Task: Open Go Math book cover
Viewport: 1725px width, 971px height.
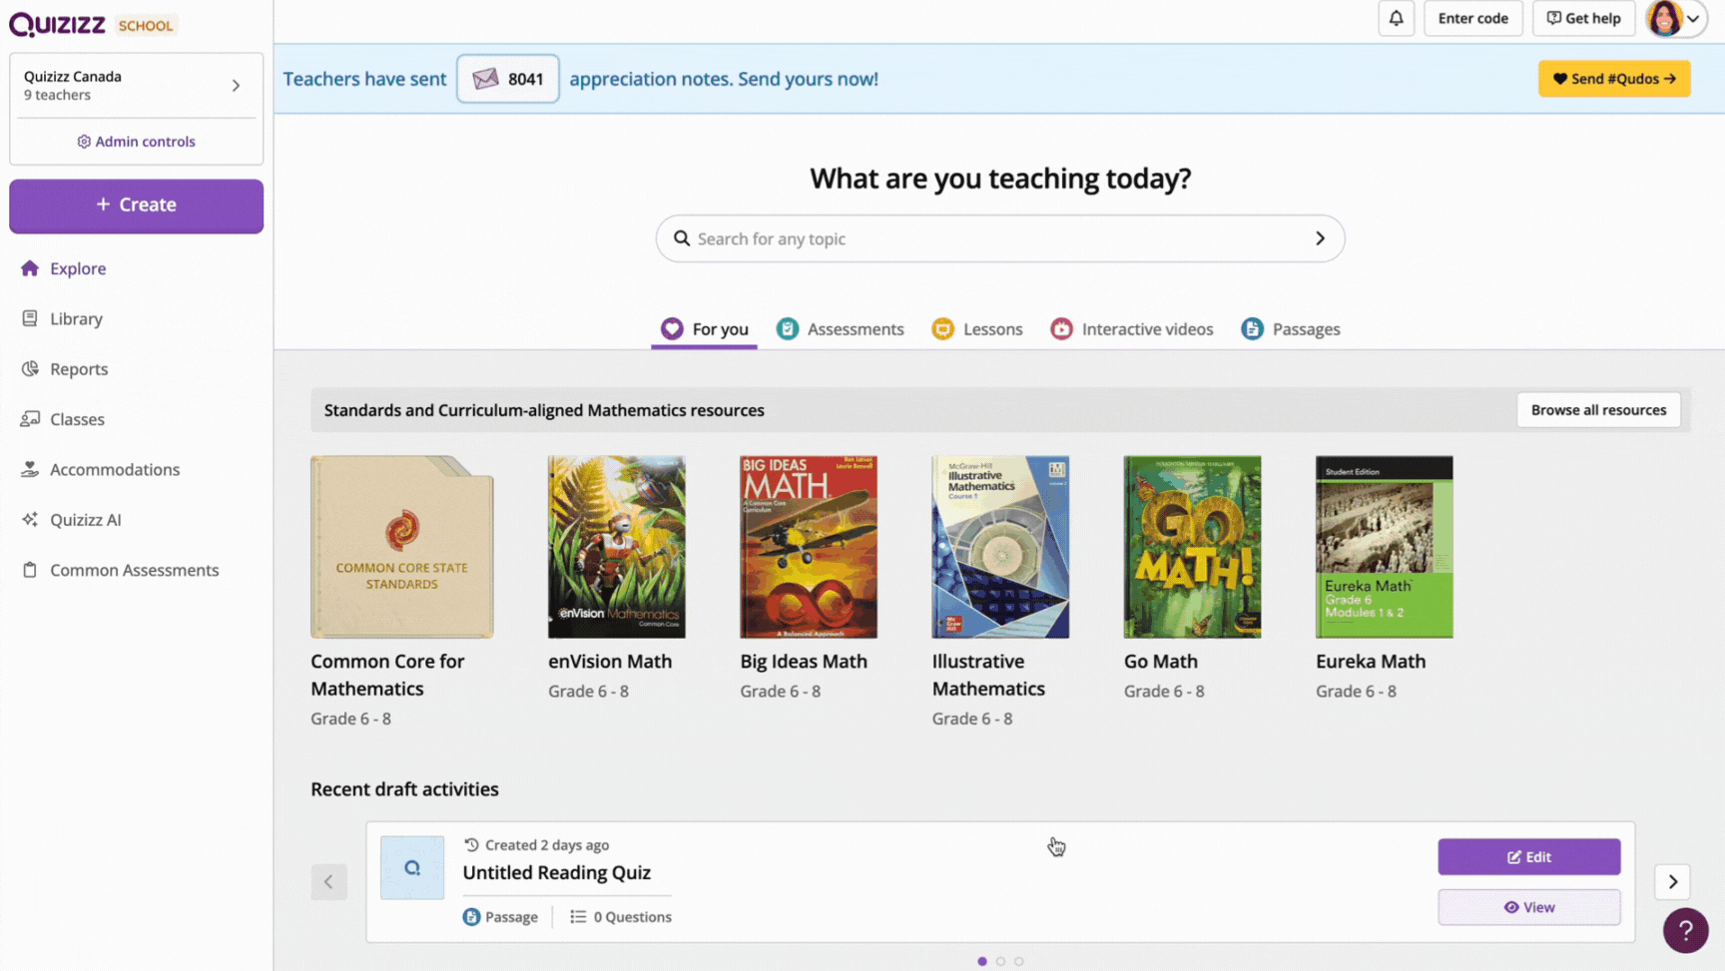Action: tap(1192, 547)
